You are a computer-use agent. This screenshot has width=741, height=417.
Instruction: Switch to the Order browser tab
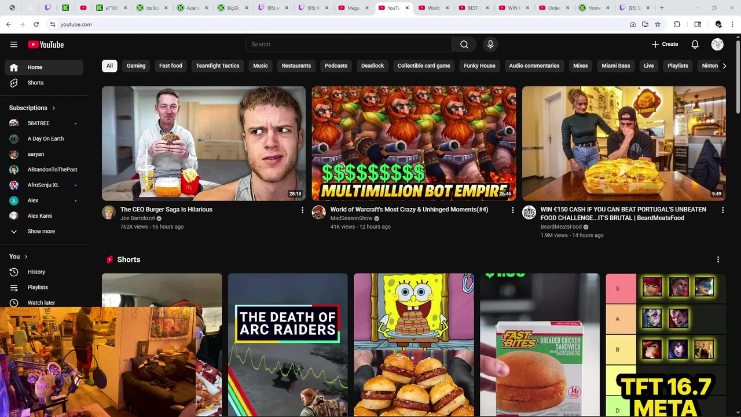click(553, 8)
